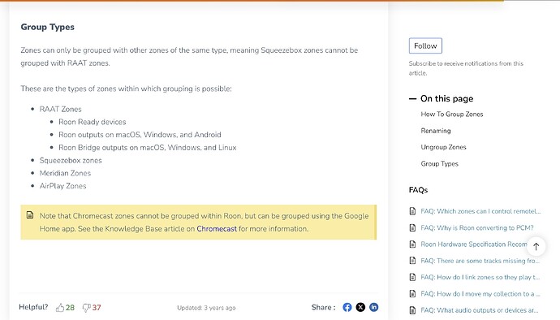The width and height of the screenshot is (560, 320).
Task: Click the FAQs sidebar heading
Action: (418, 190)
